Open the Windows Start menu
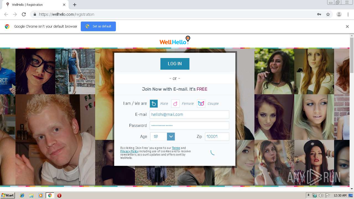The width and height of the screenshot is (354, 199). [7, 195]
